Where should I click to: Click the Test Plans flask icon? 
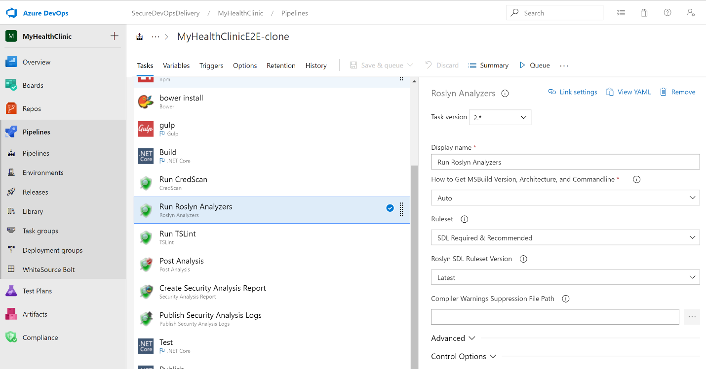11,291
